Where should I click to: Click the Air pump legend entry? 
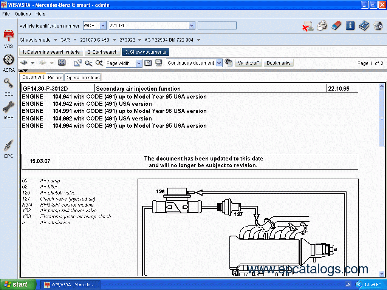50,181
